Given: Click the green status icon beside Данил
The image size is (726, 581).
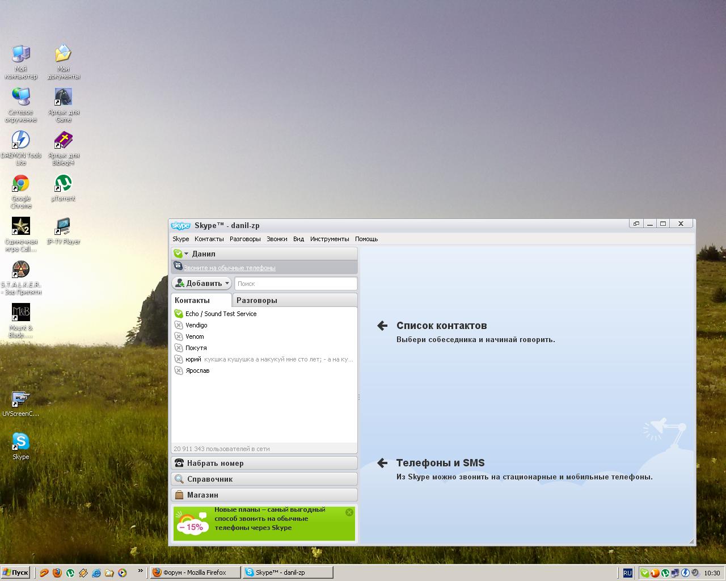Looking at the screenshot, I should [178, 254].
